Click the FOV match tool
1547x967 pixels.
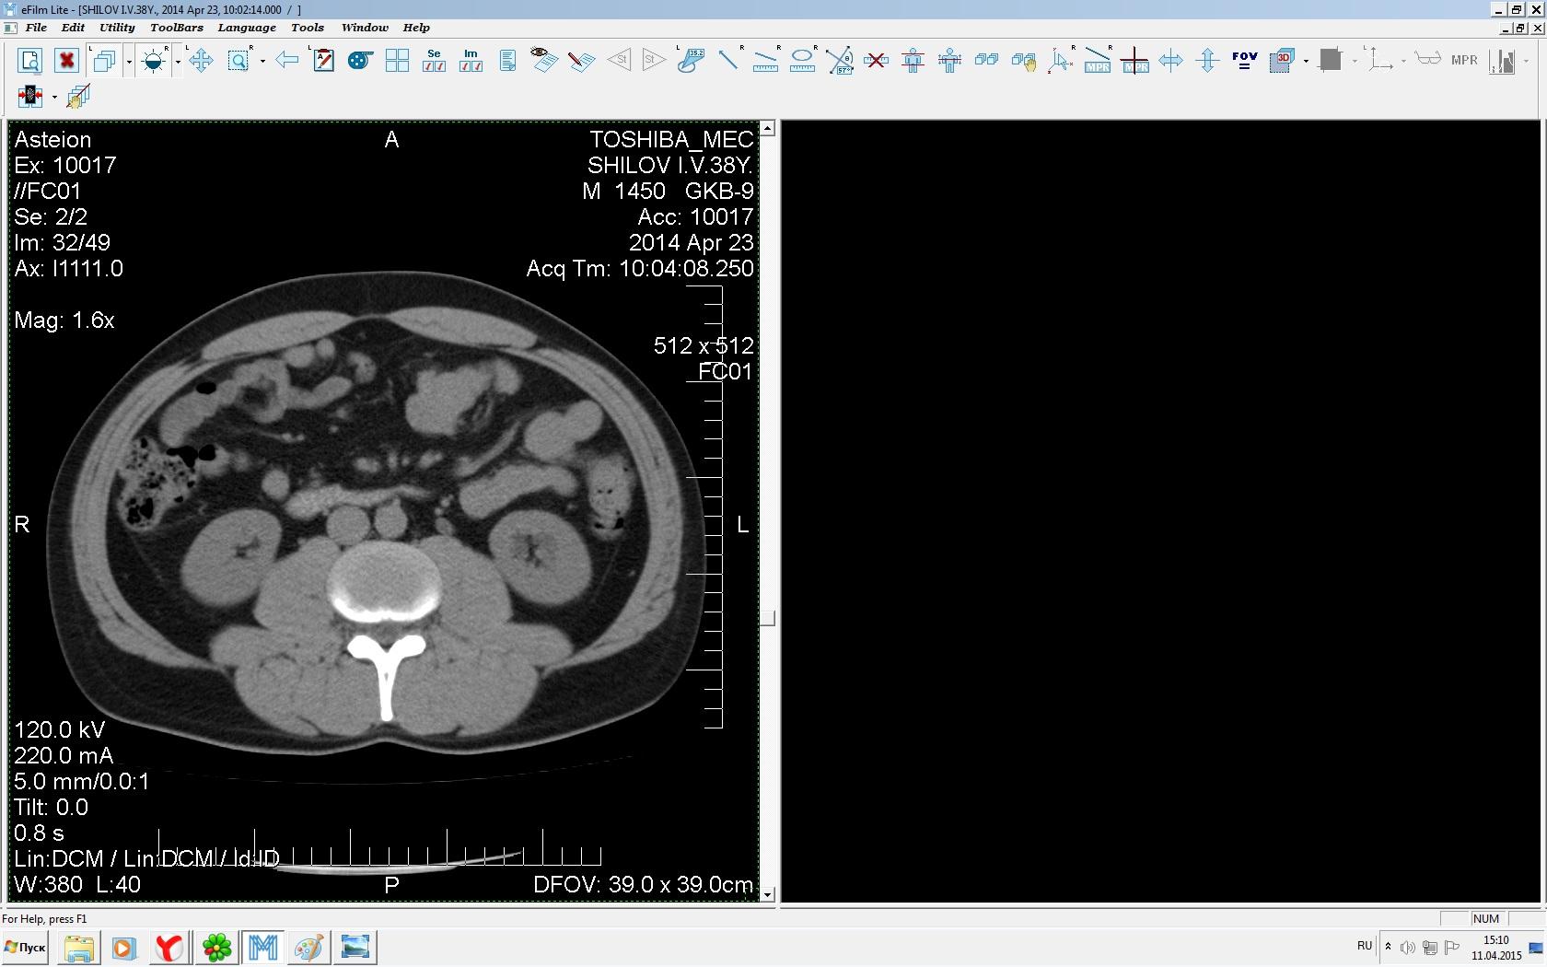[1244, 61]
